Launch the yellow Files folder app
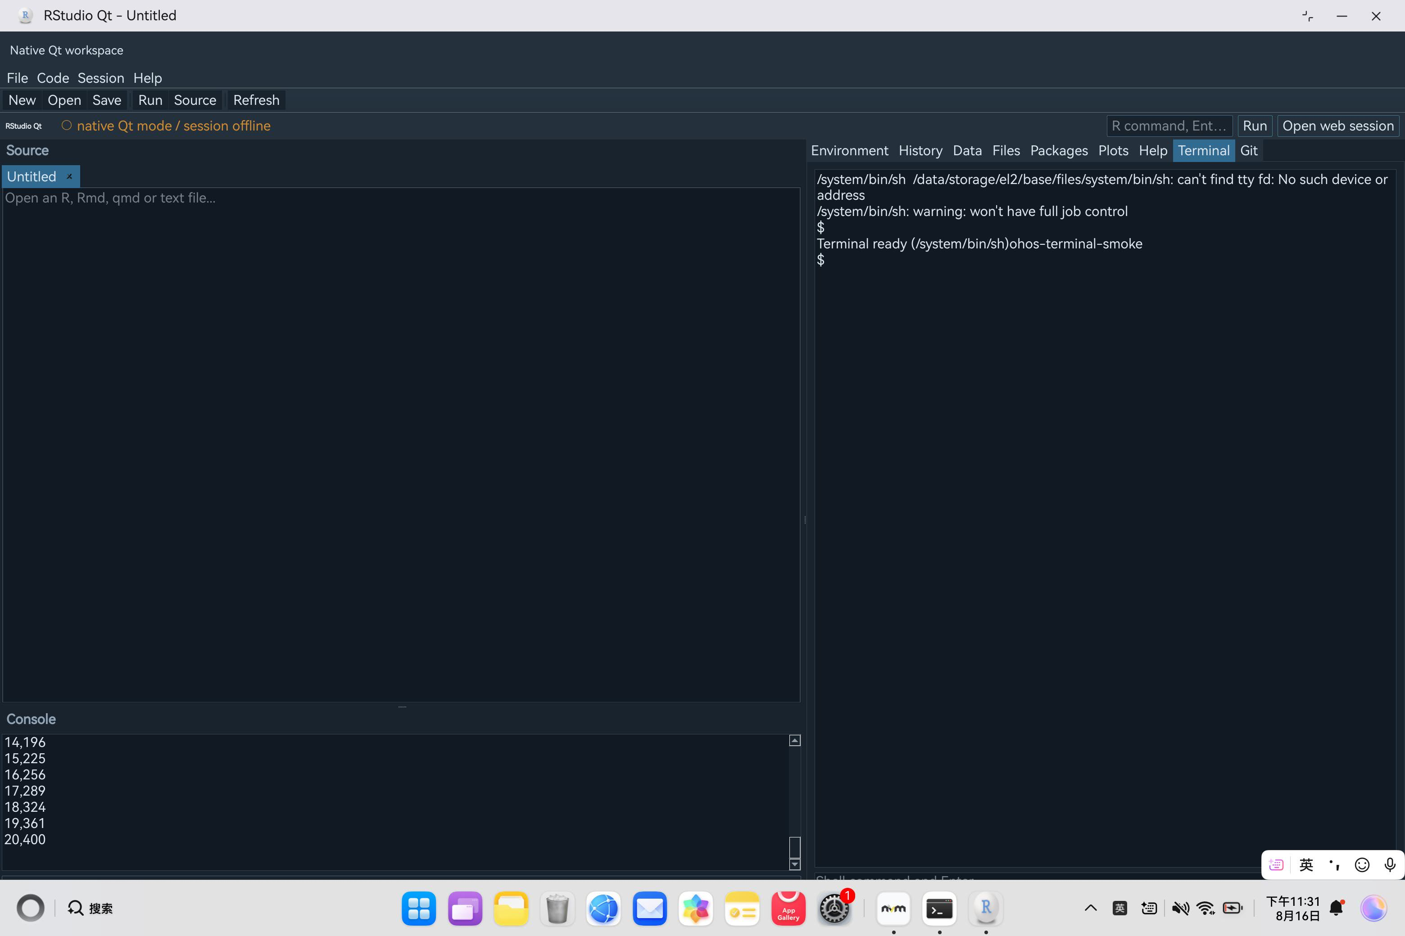 click(x=511, y=909)
